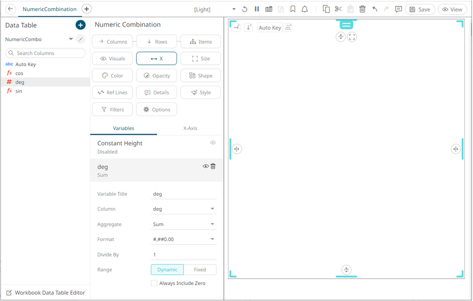
Task: Open the Light theme dropdown
Action: click(233, 10)
